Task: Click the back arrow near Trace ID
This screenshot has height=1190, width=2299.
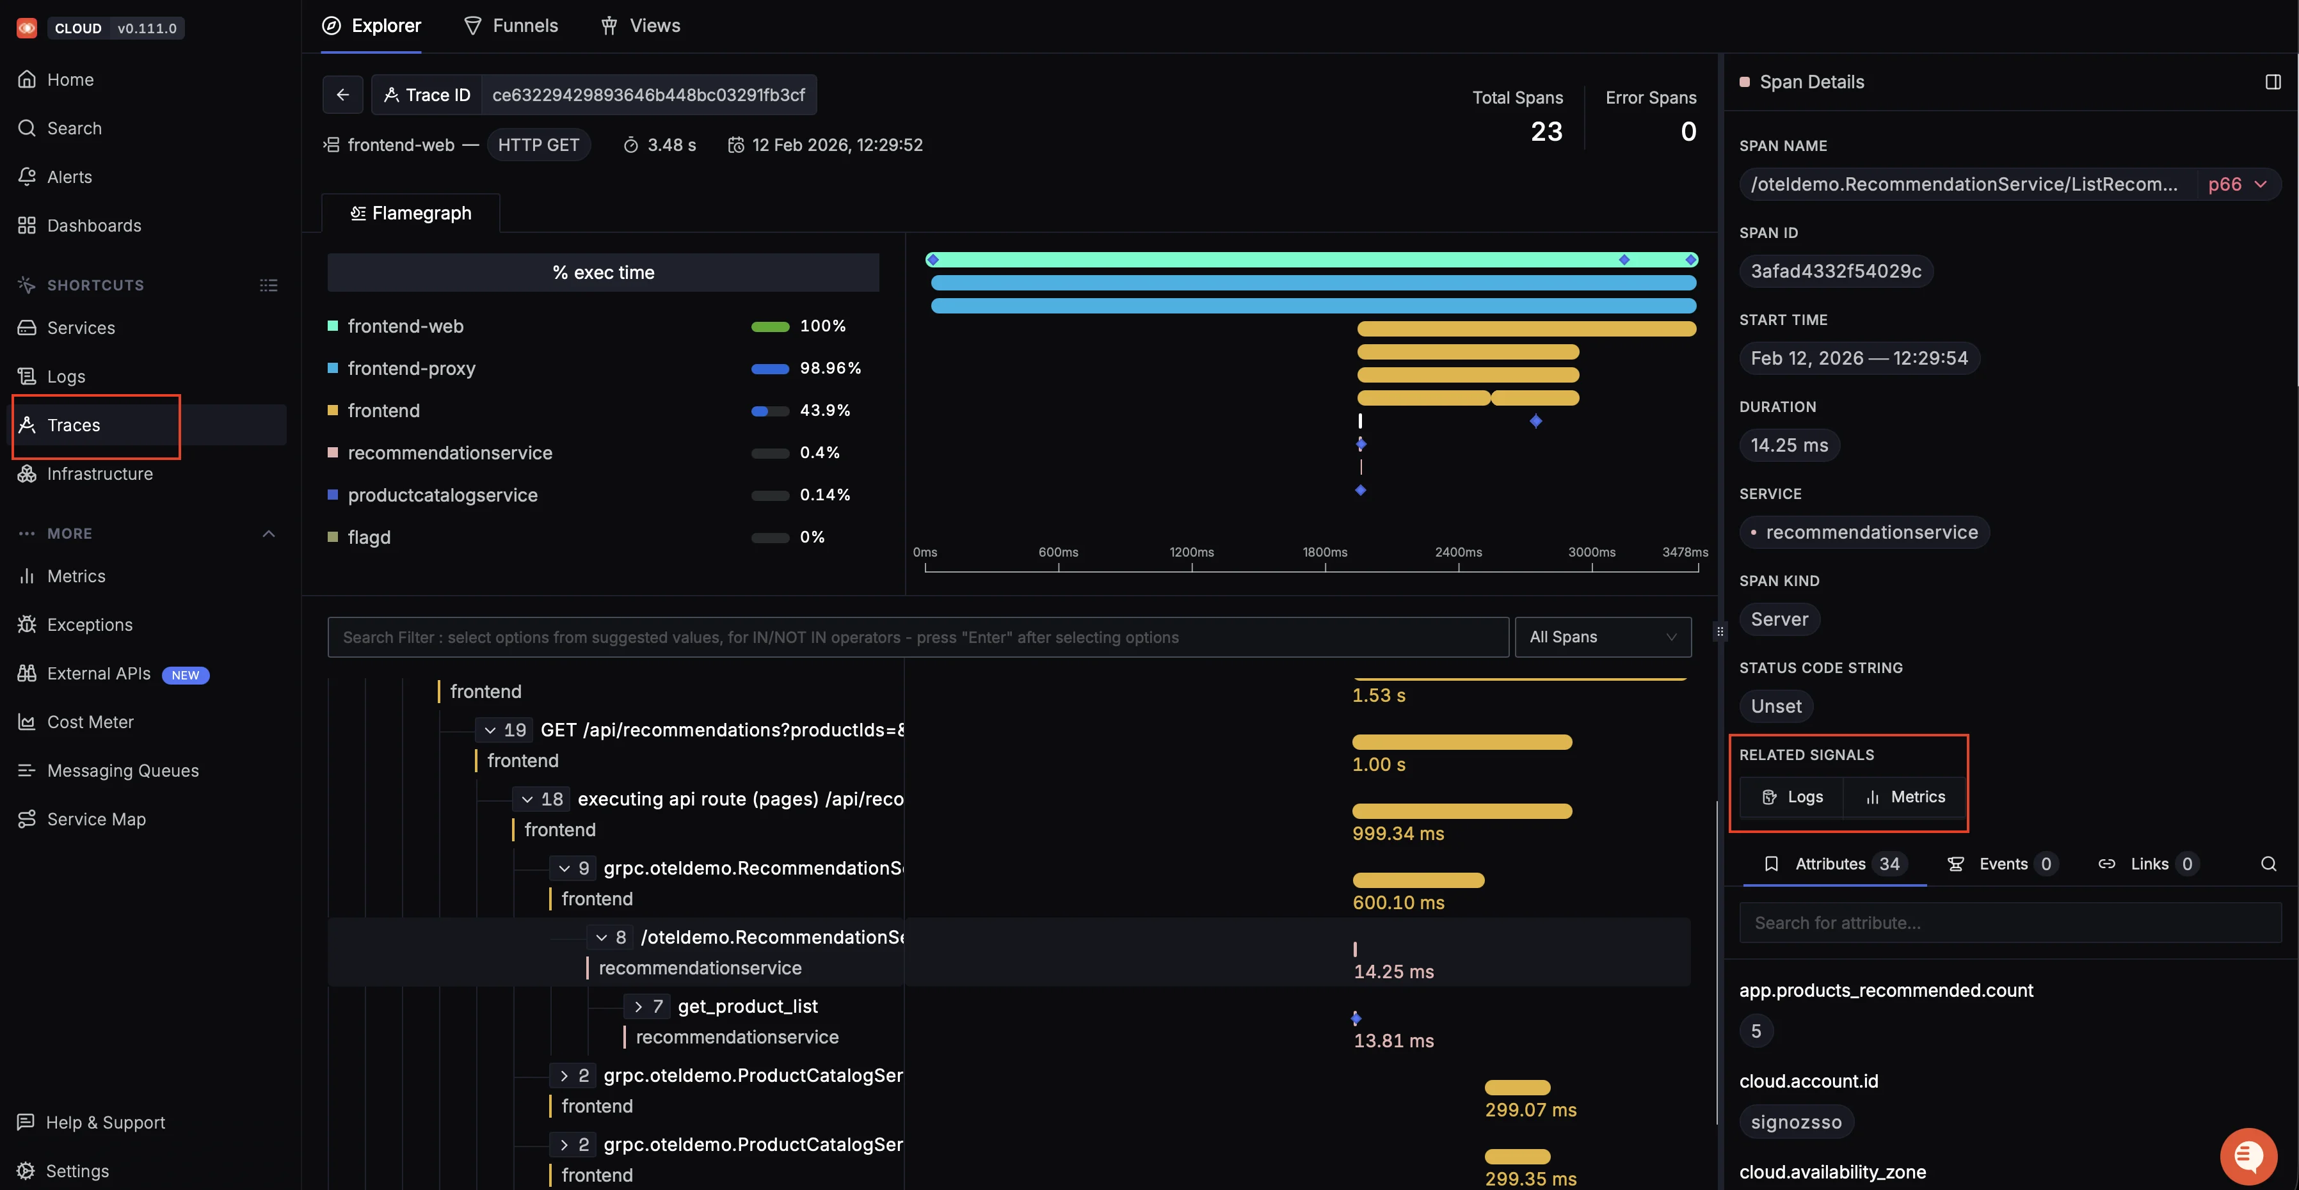Action: point(342,95)
